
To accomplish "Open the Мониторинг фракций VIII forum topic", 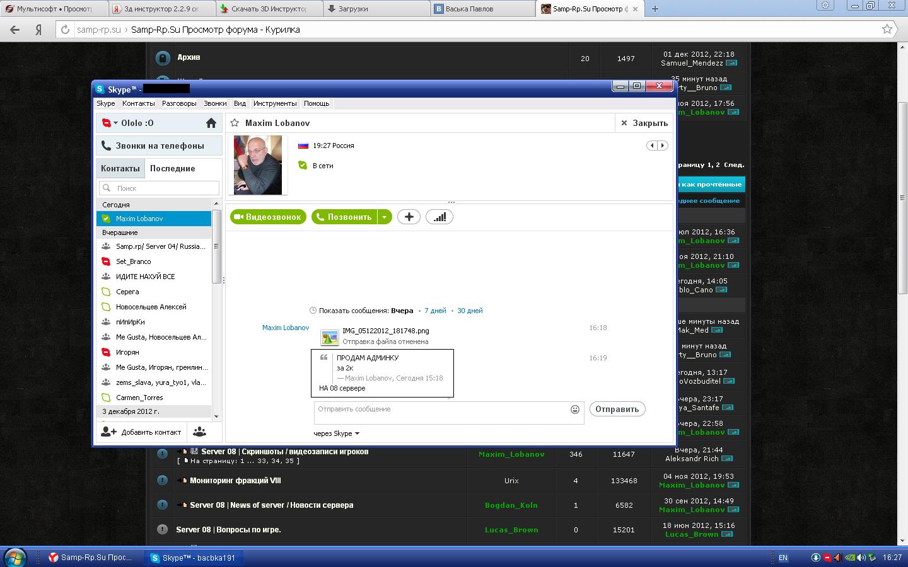I will click(x=235, y=481).
